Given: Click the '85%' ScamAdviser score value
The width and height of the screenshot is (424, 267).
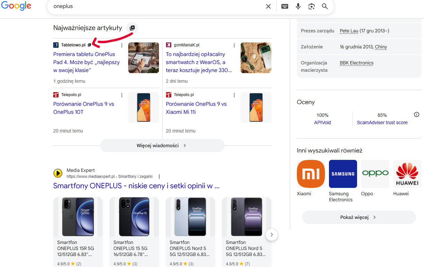Looking at the screenshot, I should tap(382, 115).
